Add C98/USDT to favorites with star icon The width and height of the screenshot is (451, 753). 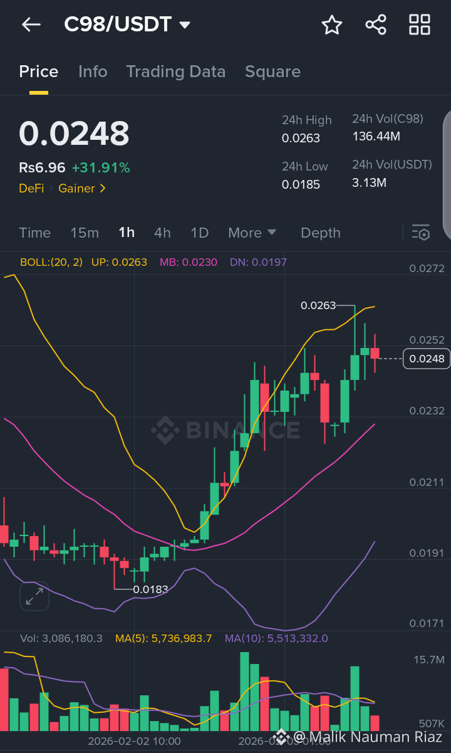(331, 25)
